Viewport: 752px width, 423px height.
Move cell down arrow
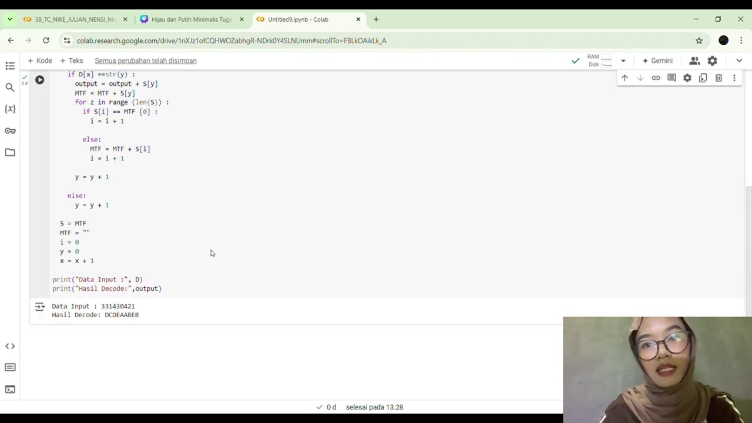pyautogui.click(x=640, y=78)
